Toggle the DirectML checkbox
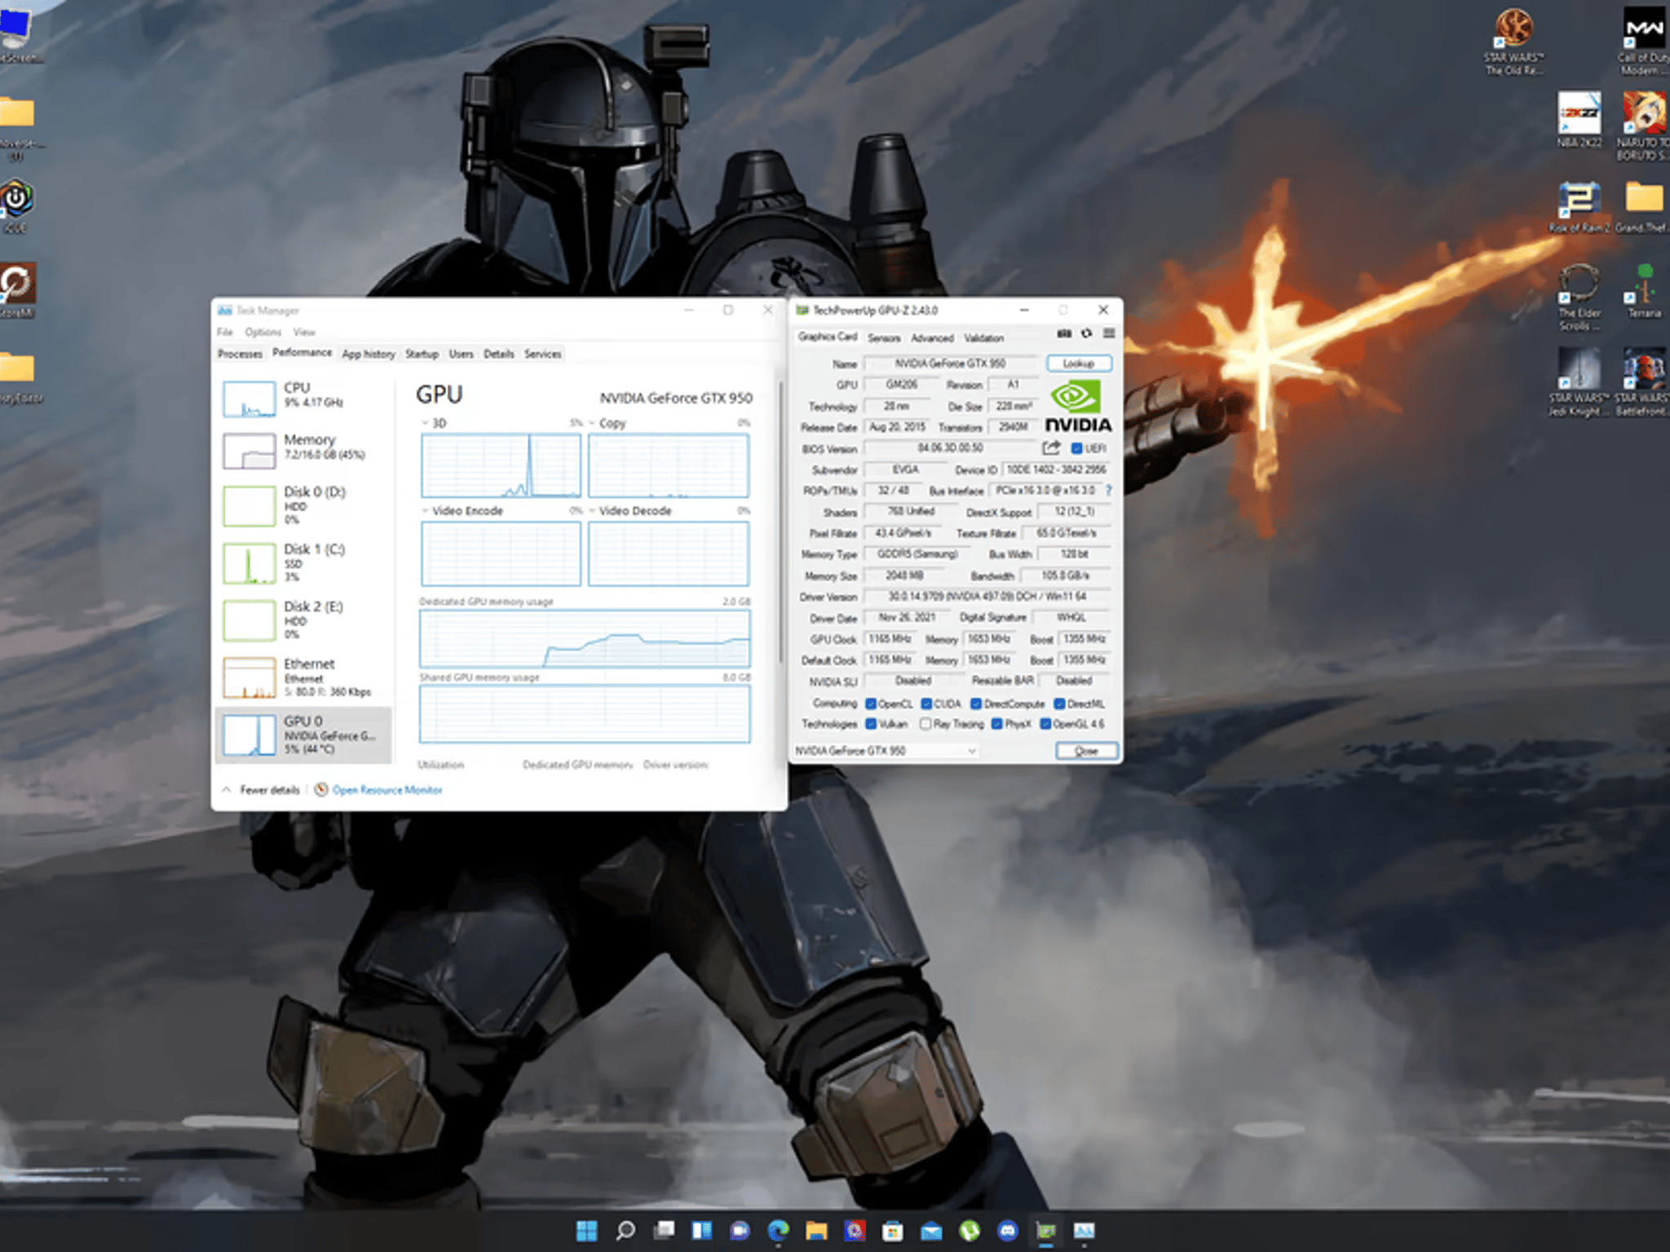1670x1252 pixels. pyautogui.click(x=1059, y=703)
